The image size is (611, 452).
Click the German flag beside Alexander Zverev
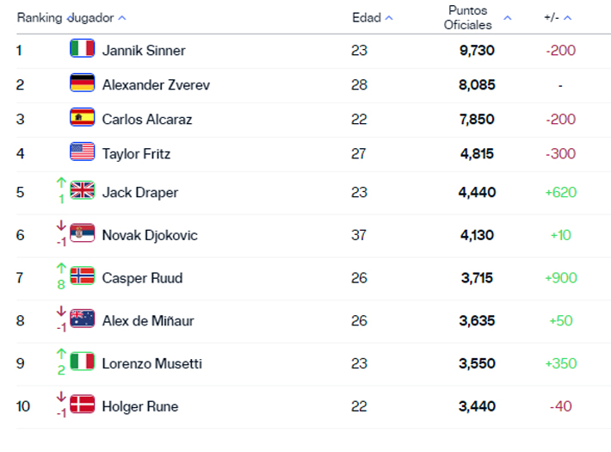tap(83, 84)
